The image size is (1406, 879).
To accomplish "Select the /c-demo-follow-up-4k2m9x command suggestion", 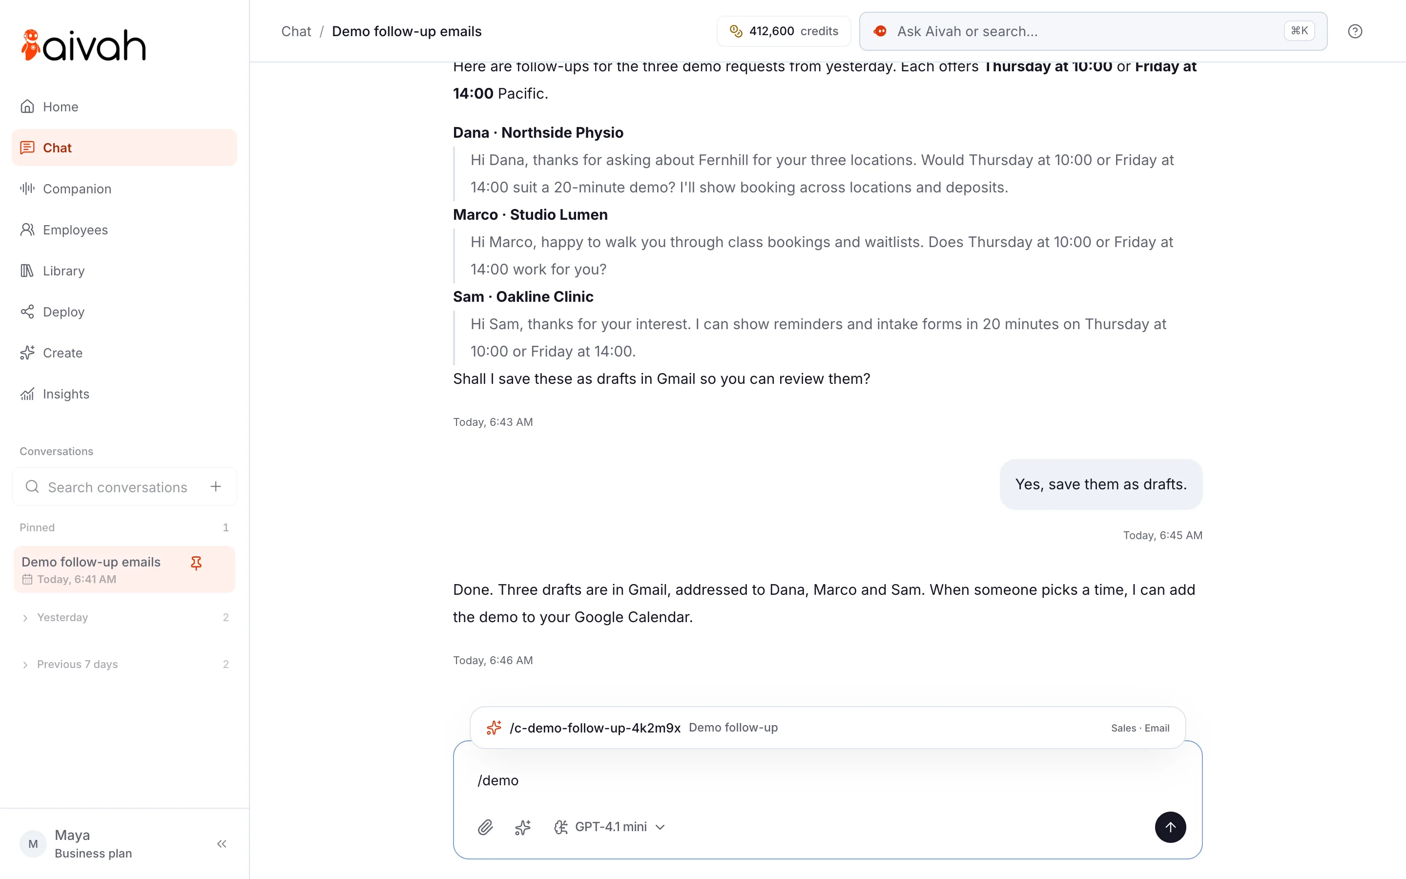I will pos(827,728).
